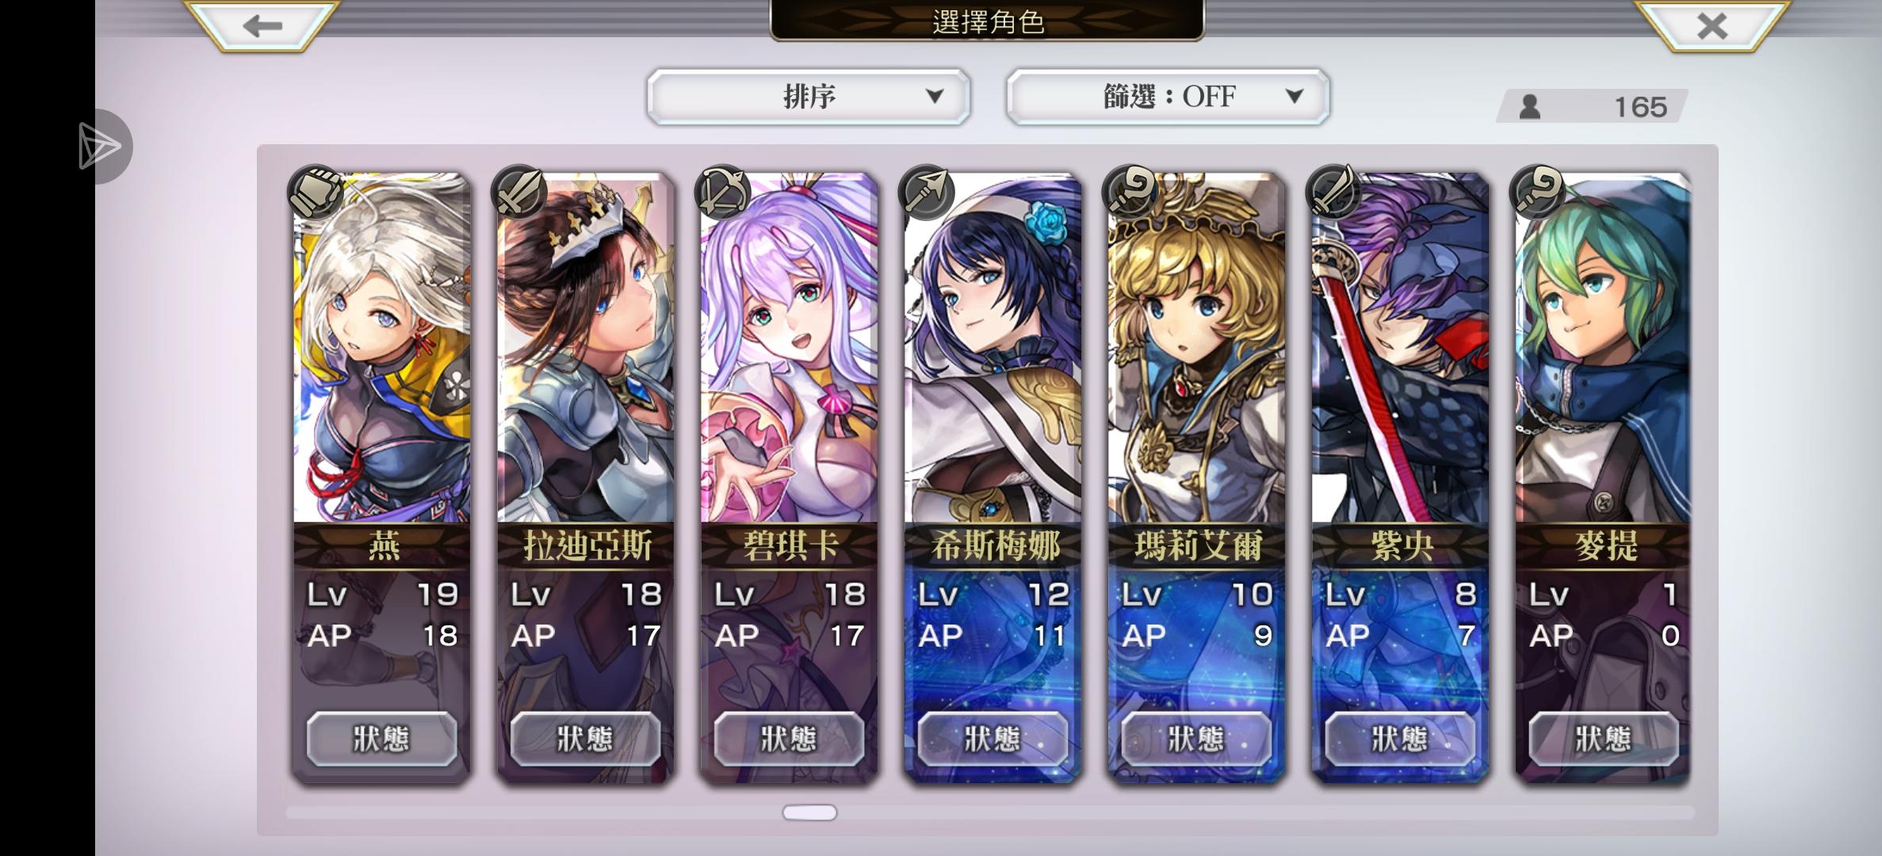Viewport: 1882px width, 856px height.
Task: Click the staff class icon on 麥提's card
Action: 1536,192
